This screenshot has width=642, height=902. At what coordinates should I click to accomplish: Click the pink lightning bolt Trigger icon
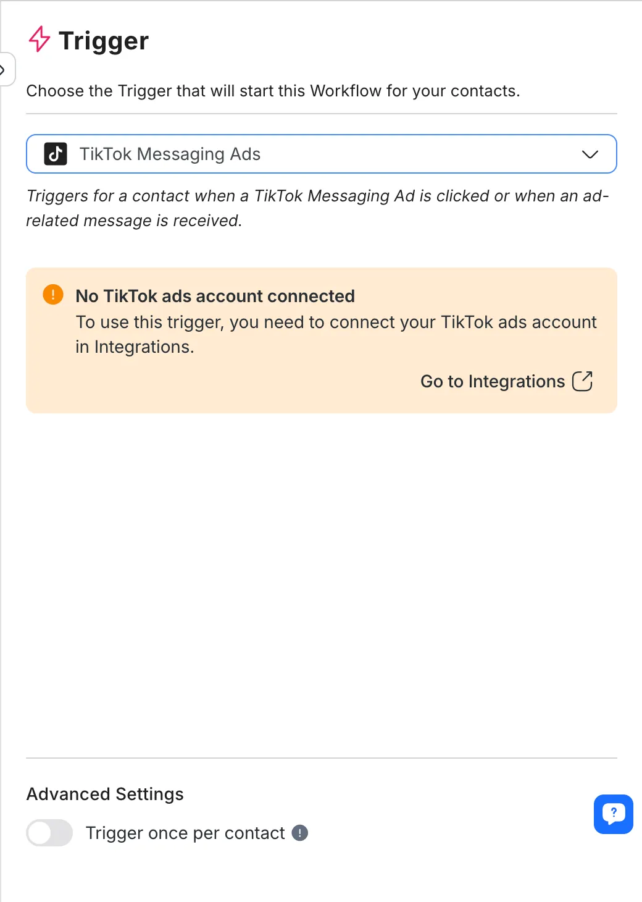pyautogui.click(x=40, y=39)
